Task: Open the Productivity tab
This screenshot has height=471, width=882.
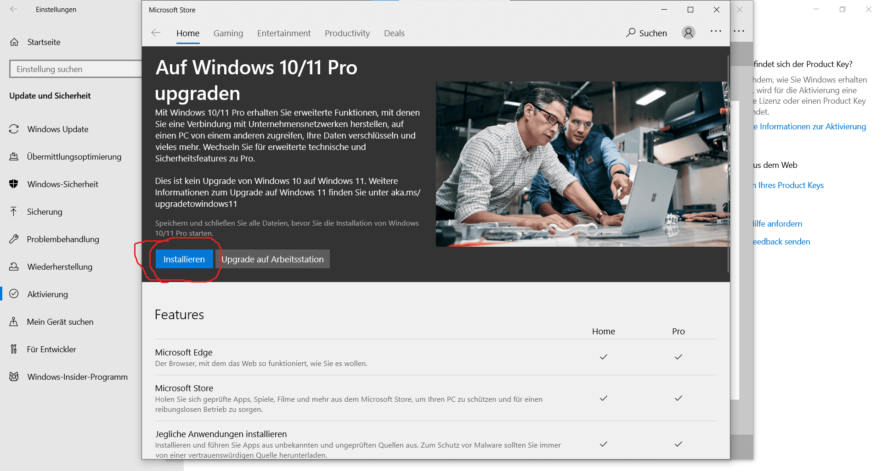Action: [347, 33]
